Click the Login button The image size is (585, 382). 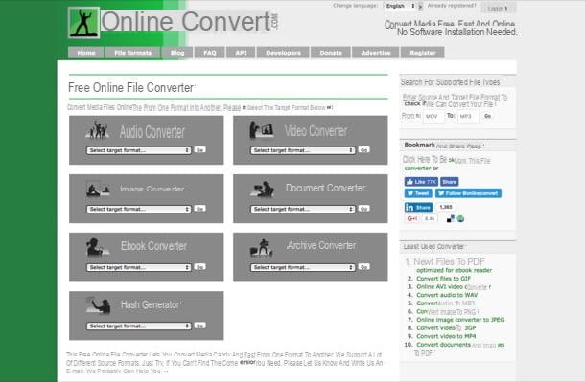pos(499,9)
